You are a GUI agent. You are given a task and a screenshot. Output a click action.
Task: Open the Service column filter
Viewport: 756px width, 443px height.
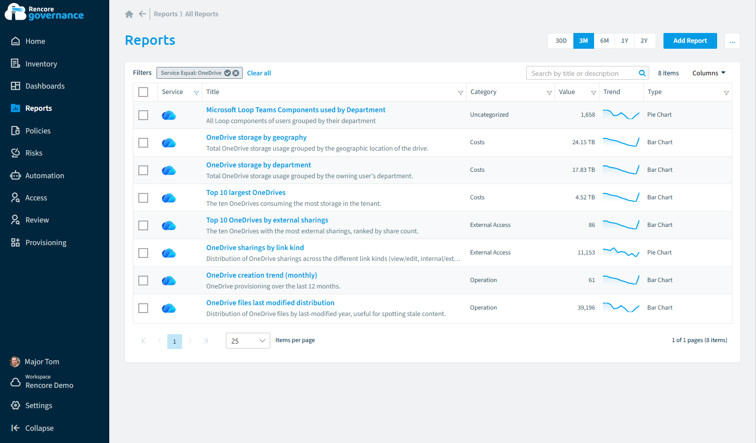pos(196,93)
